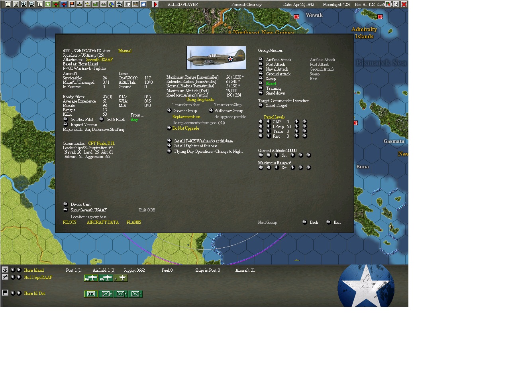Open the PILOTS tab

point(69,222)
